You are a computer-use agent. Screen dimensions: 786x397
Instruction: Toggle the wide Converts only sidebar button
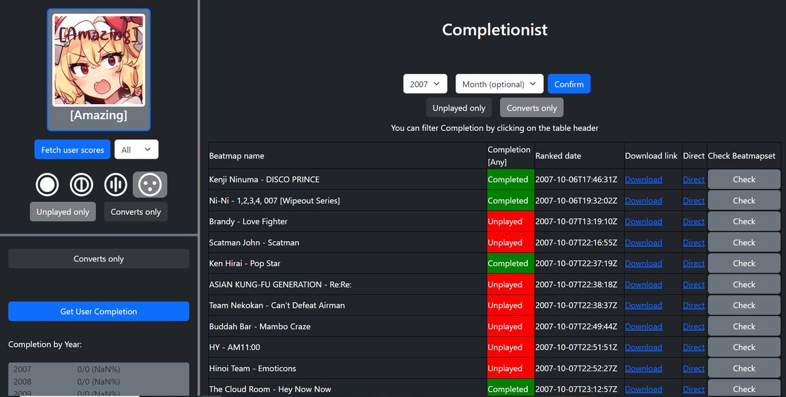click(99, 259)
